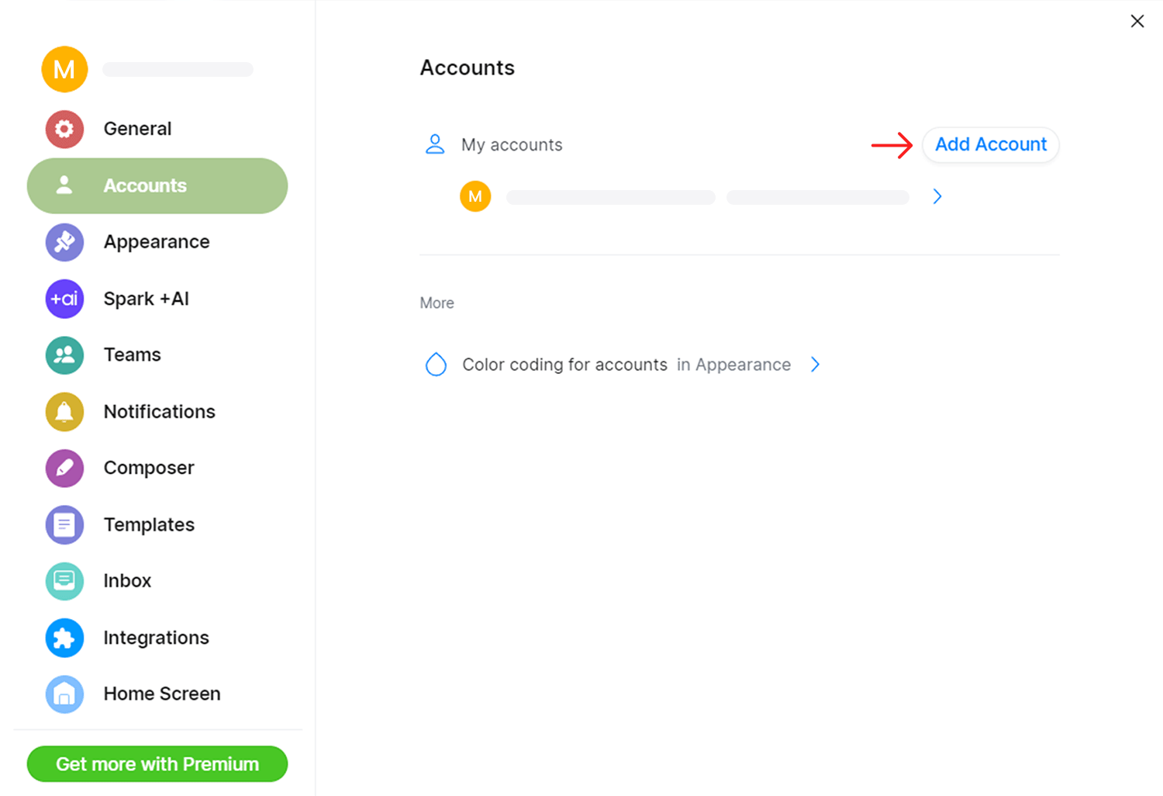
Task: Click the Inbox tray icon
Action: click(x=64, y=581)
